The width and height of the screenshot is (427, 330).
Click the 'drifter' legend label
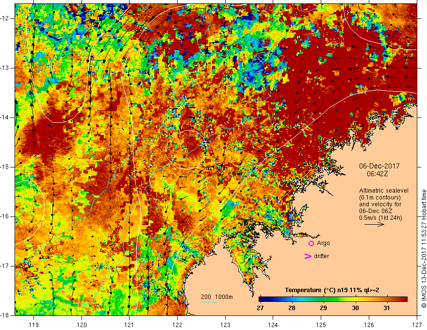point(321,256)
